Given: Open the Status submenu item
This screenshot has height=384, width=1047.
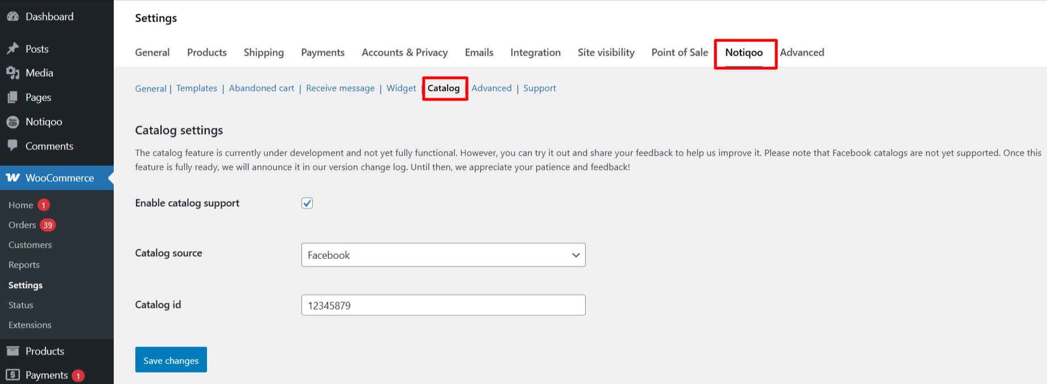Looking at the screenshot, I should [x=21, y=305].
